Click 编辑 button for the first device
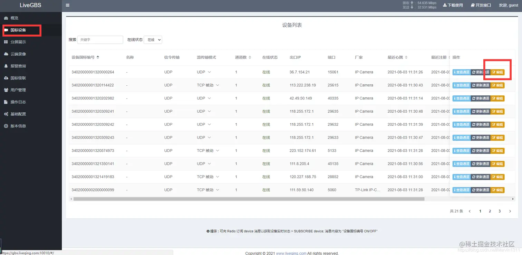The width and height of the screenshot is (522, 255). 497,72
